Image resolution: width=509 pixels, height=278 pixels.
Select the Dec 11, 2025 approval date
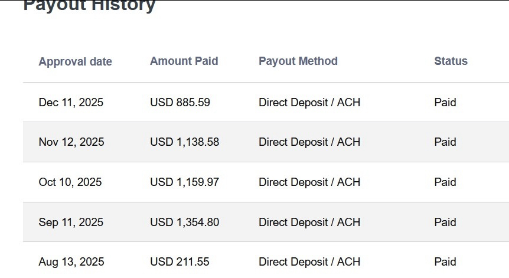[71, 102]
